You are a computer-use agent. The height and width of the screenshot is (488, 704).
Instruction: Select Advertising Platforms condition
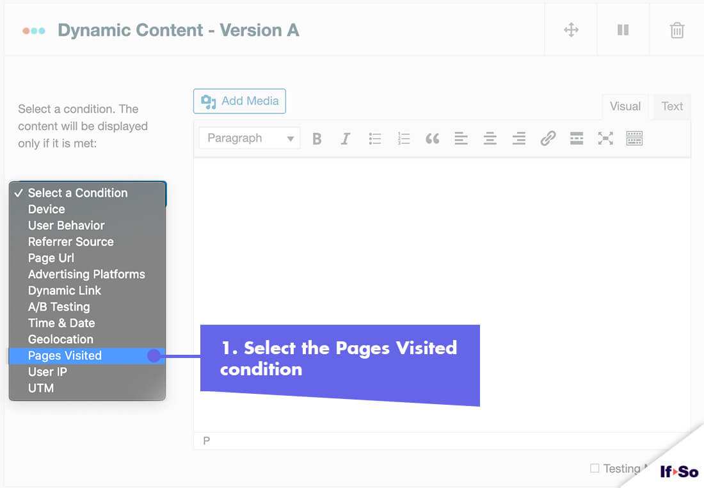click(x=87, y=274)
